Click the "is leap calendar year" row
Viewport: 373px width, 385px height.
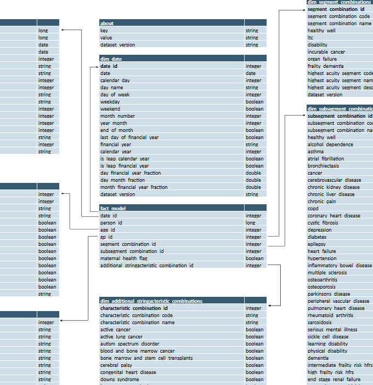coord(125,159)
